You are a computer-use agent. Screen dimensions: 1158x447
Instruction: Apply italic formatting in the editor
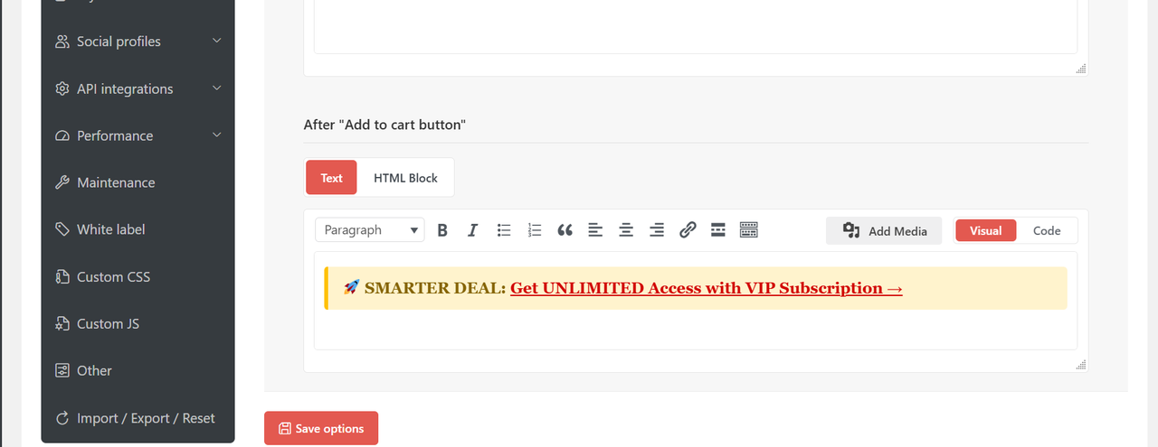[x=472, y=230]
